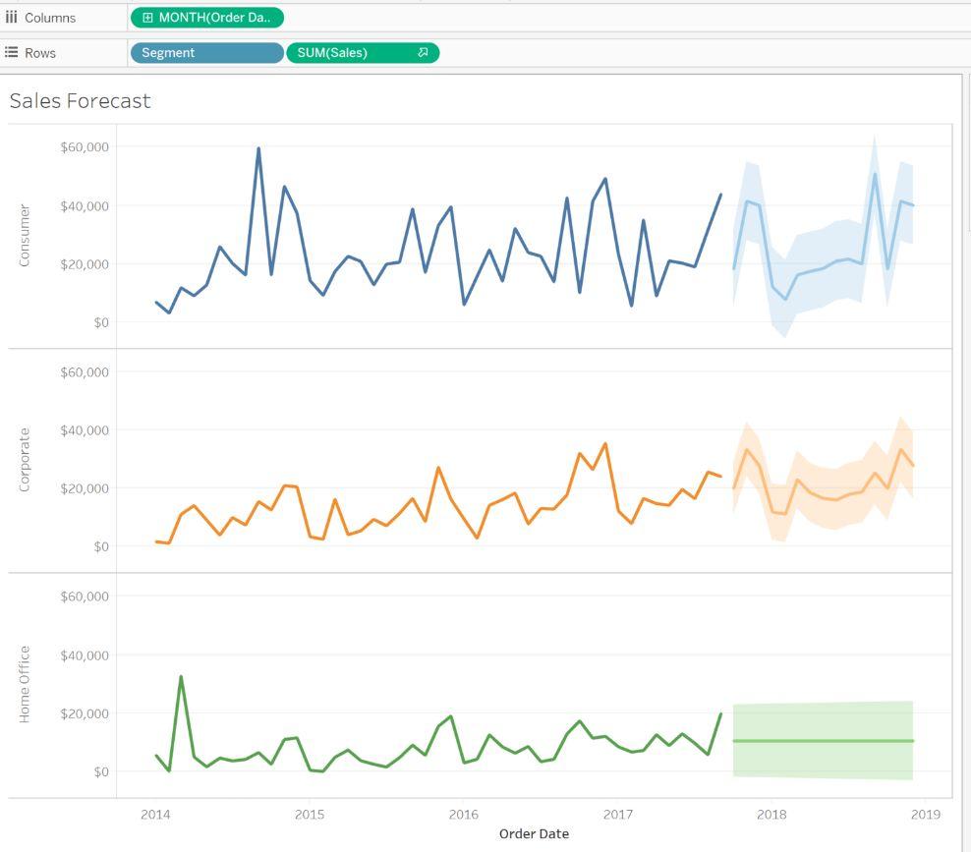
Task: Click the Columns shelf icon
Action: point(12,18)
